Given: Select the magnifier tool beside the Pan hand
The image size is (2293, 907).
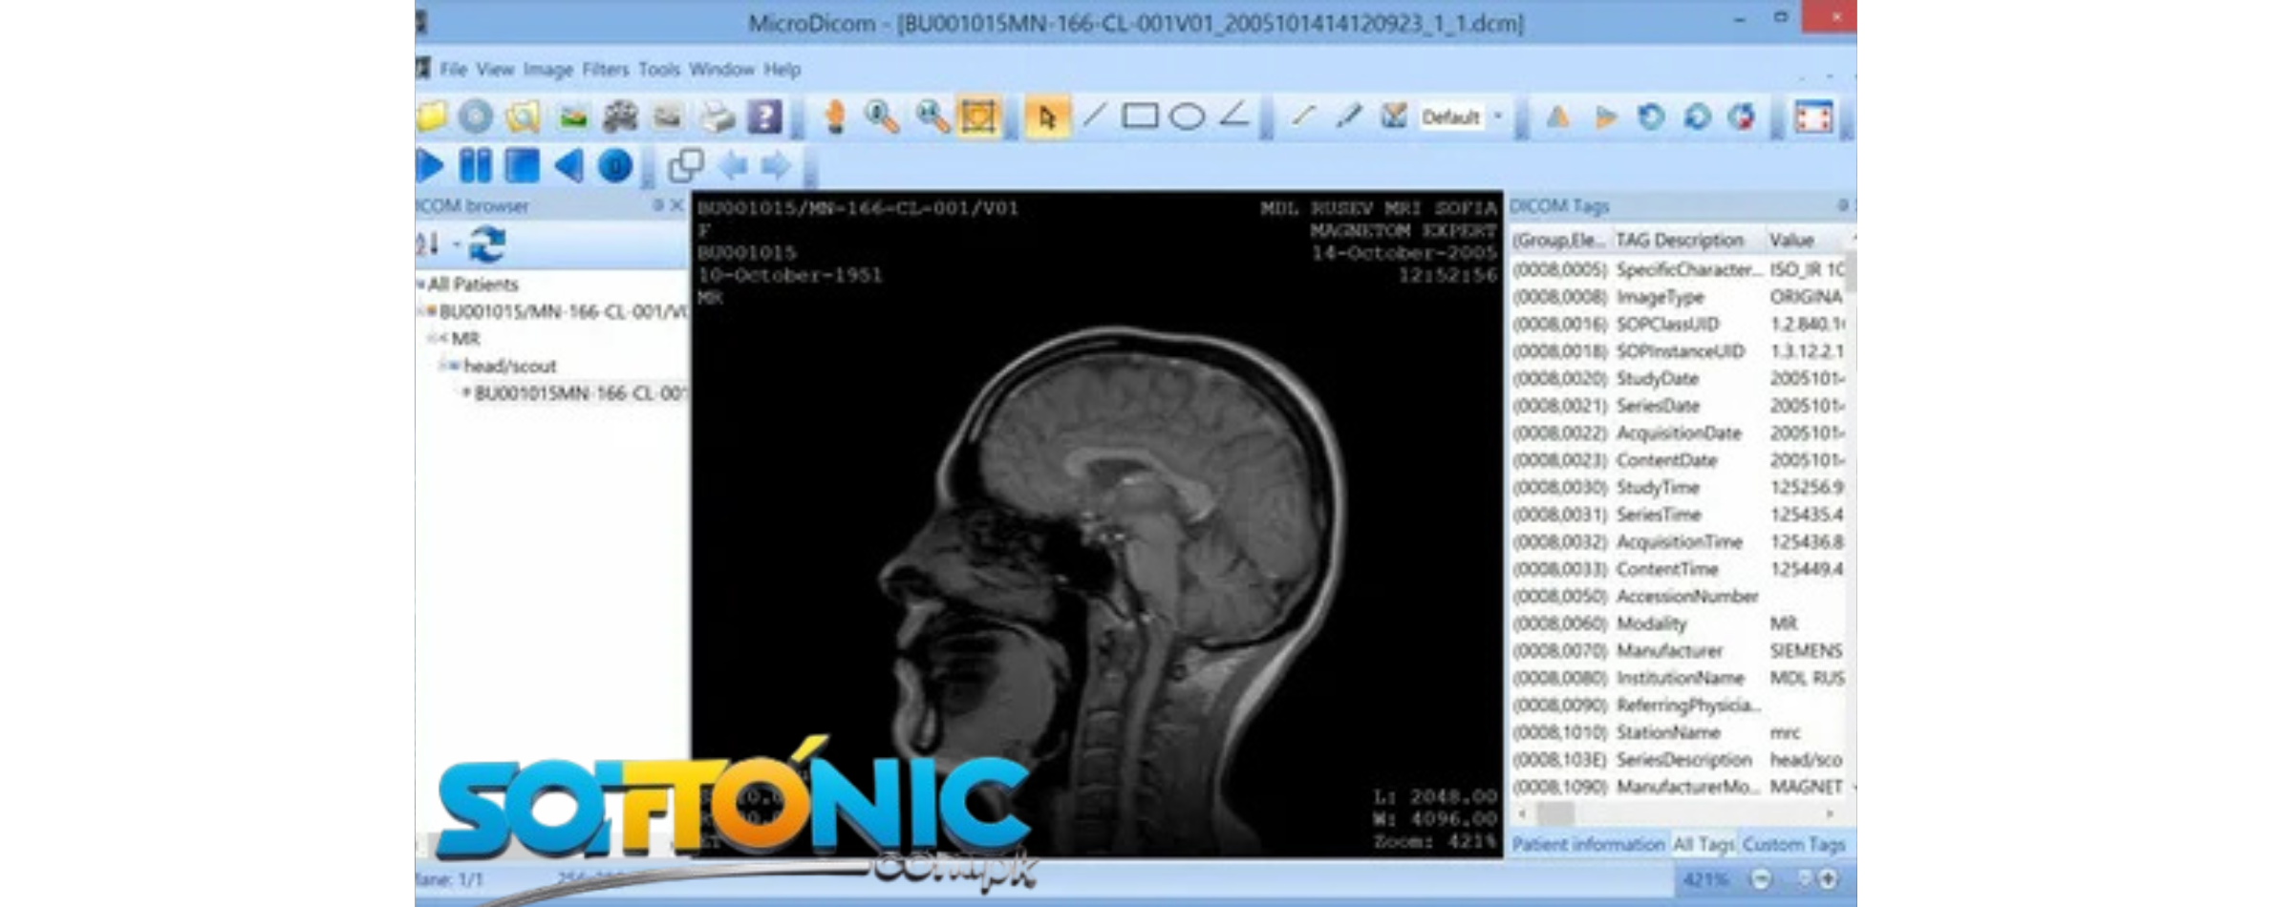Looking at the screenshot, I should (881, 117).
